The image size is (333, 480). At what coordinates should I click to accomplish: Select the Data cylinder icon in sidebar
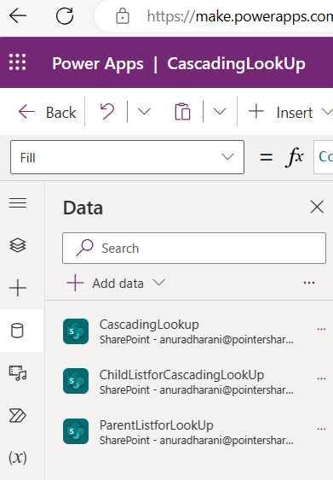pyautogui.click(x=17, y=331)
